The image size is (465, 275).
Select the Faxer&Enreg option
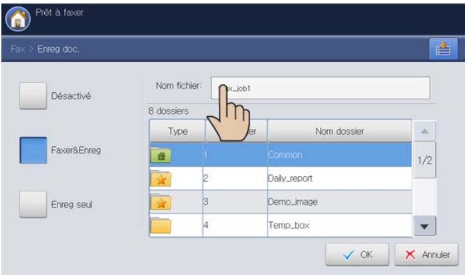[x=33, y=150]
